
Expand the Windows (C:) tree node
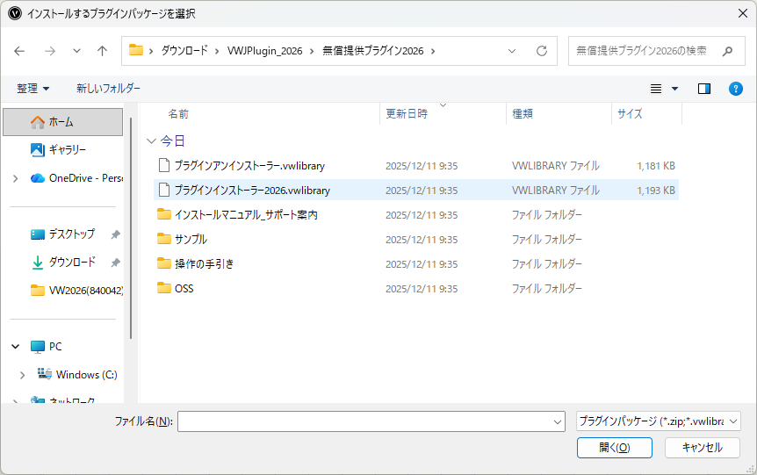point(23,375)
